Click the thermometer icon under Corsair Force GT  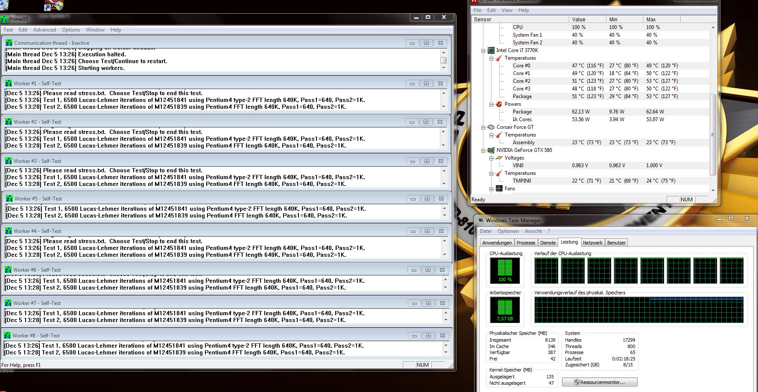point(499,135)
